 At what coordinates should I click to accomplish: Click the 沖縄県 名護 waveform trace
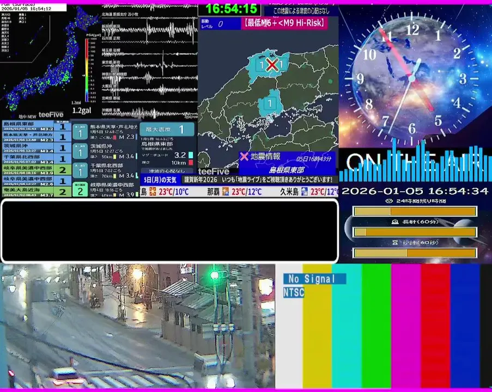(150, 113)
